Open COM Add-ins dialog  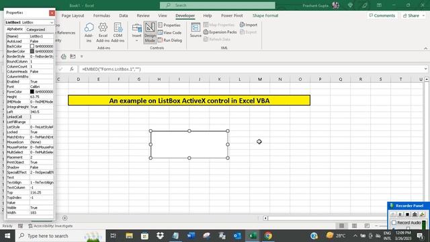(118, 32)
